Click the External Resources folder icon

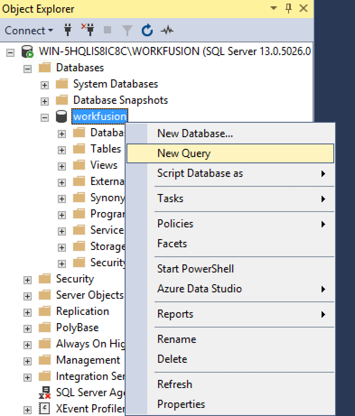79,181
